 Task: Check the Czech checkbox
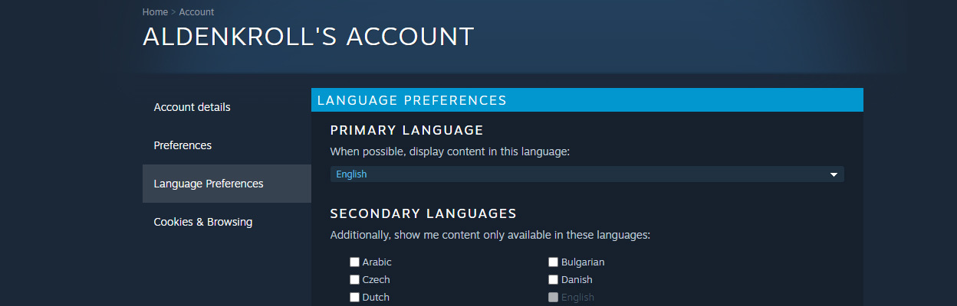(x=354, y=280)
